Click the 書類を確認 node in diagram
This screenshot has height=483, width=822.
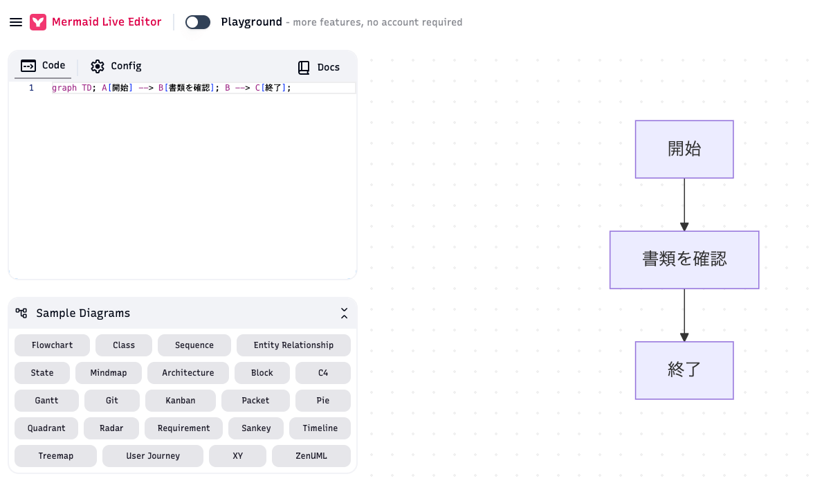(x=684, y=259)
